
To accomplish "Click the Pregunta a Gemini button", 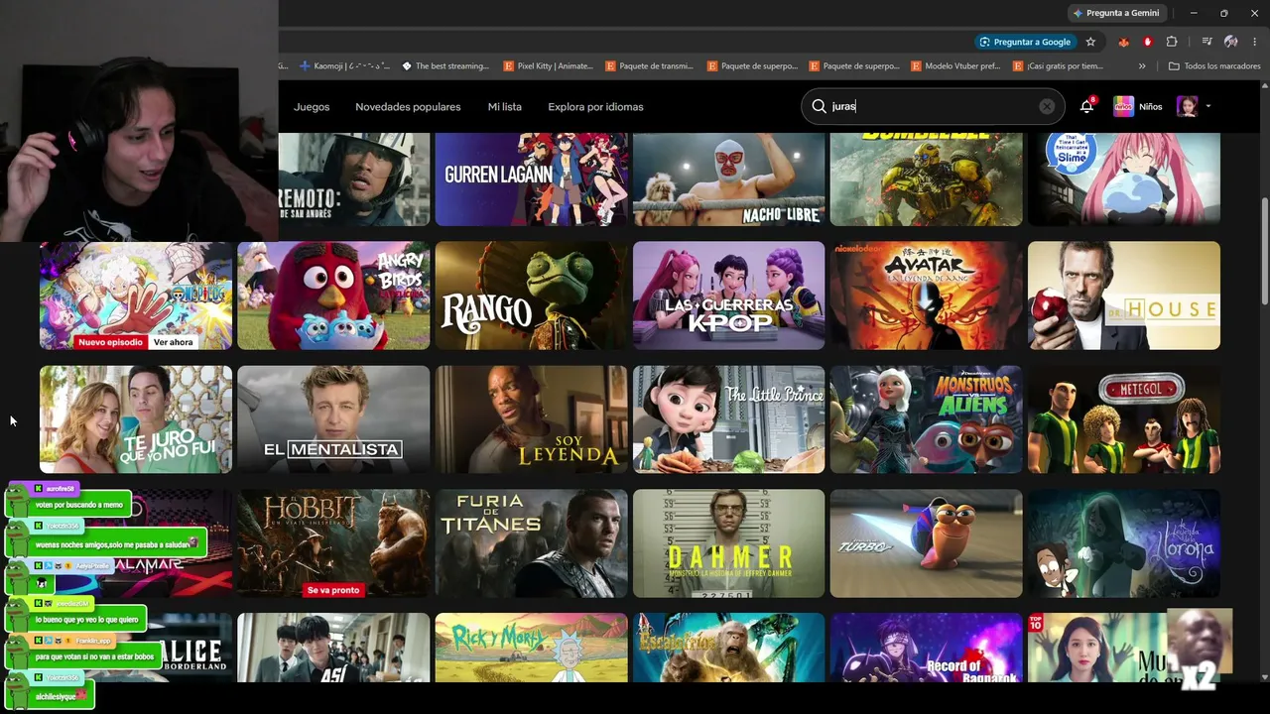I will click(1116, 13).
